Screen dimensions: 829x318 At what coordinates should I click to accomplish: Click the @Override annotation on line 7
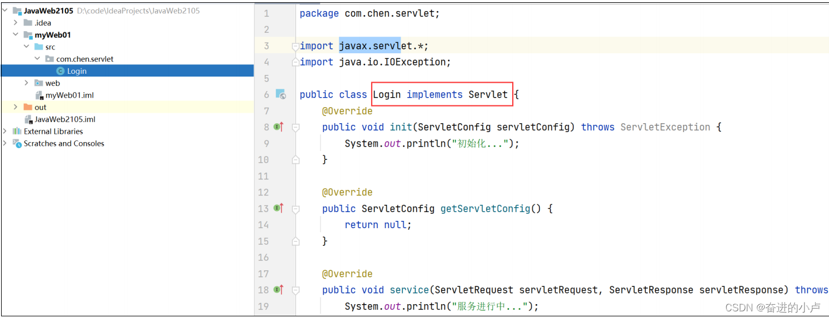coord(347,111)
